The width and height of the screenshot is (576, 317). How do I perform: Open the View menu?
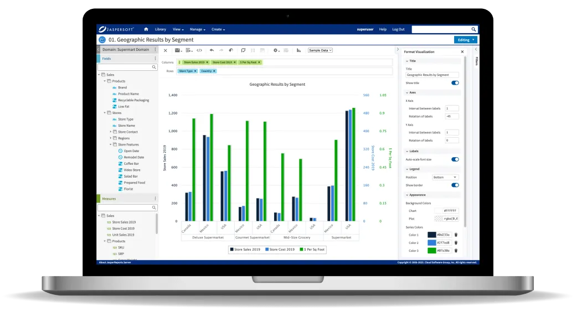point(178,29)
